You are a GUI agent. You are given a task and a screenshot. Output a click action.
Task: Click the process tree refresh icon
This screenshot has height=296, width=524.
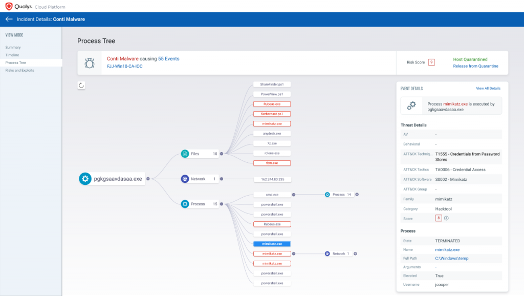click(x=81, y=86)
